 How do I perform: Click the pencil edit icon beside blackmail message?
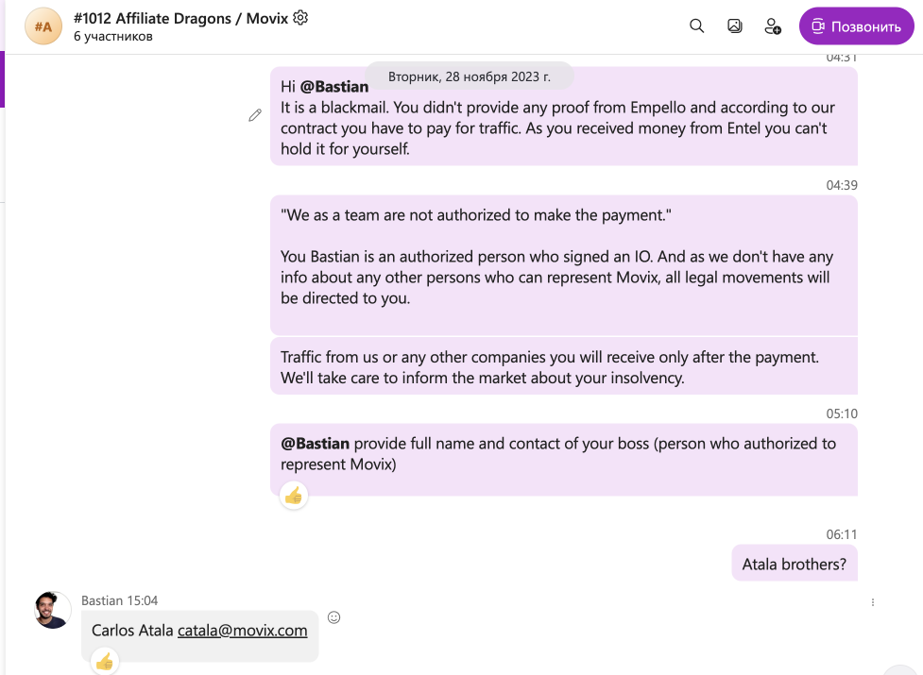(x=255, y=115)
